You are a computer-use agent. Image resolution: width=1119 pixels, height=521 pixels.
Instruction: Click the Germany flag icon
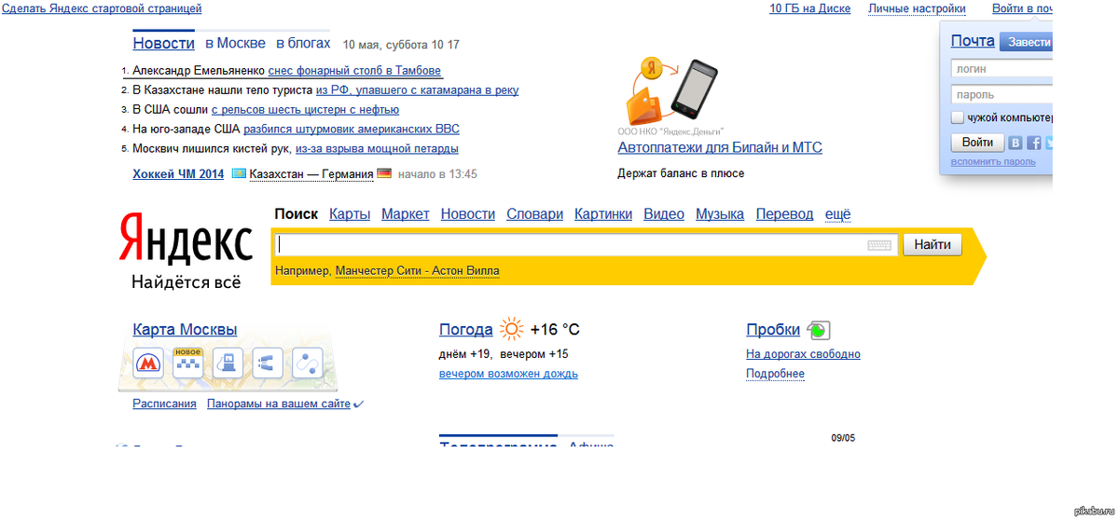[x=384, y=173]
